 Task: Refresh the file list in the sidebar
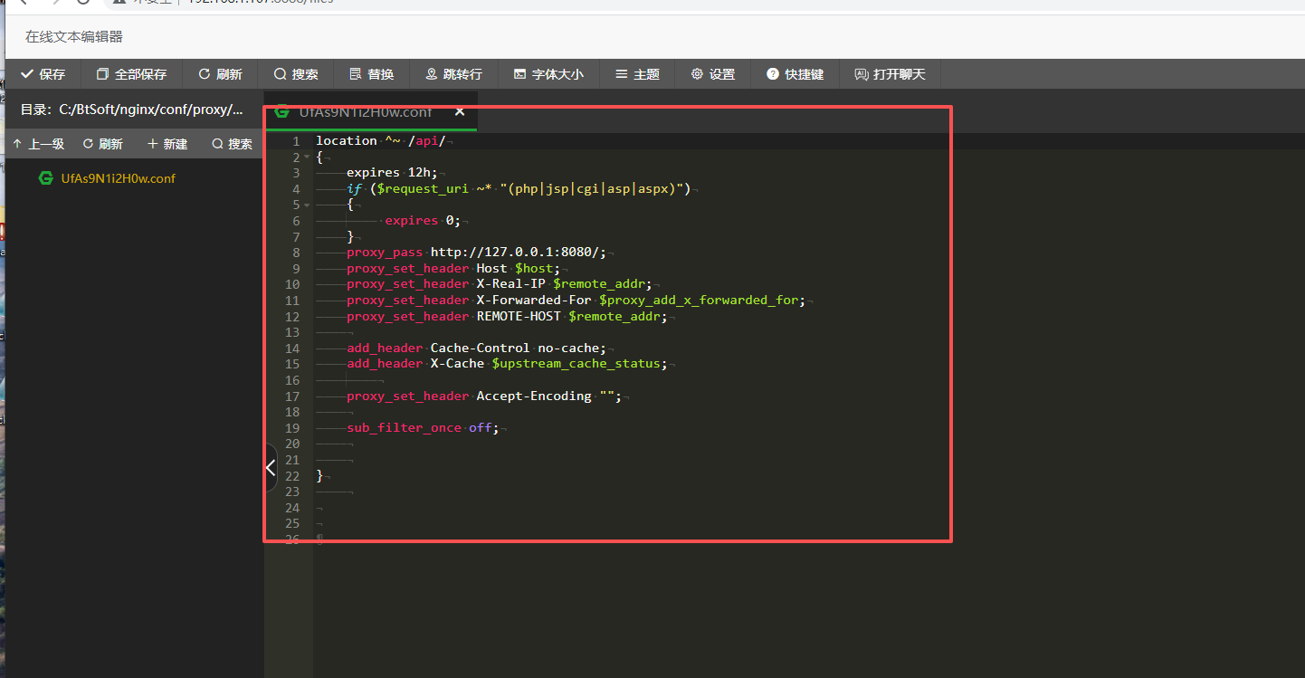coord(102,144)
